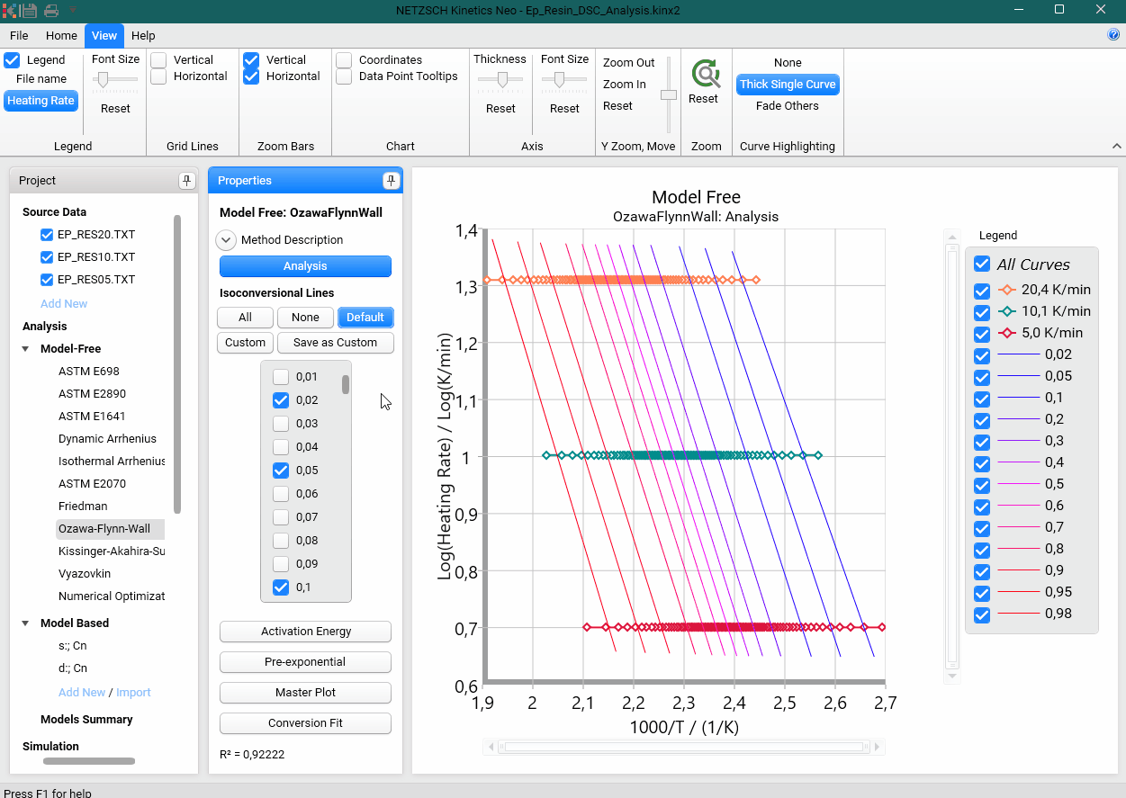Collapse the ribbon with the chevron arrow

tap(1116, 146)
